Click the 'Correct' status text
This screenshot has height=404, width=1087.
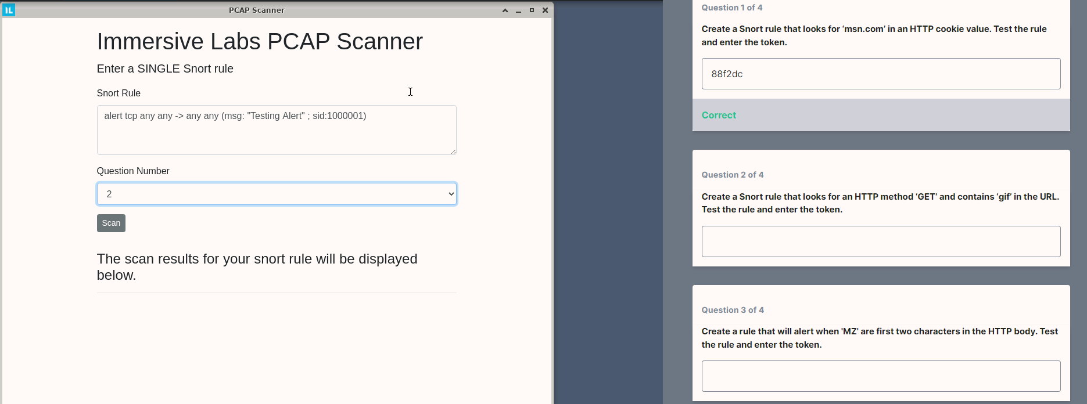719,115
